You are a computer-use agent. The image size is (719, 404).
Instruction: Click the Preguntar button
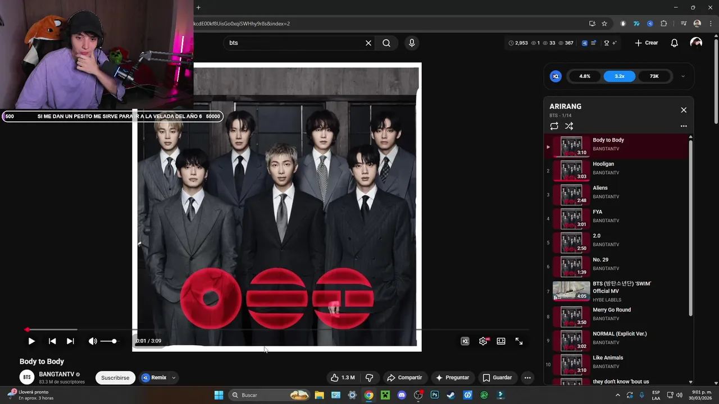coord(452,378)
